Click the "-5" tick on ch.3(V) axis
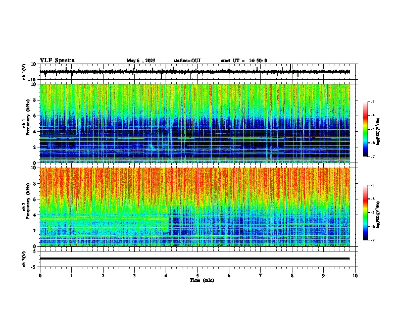 point(34,267)
